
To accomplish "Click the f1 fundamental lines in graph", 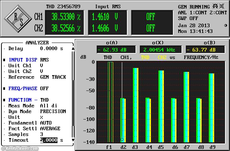I will coord(111,102).
